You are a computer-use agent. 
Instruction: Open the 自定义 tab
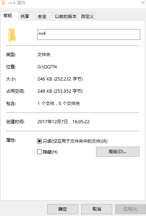click(x=87, y=17)
